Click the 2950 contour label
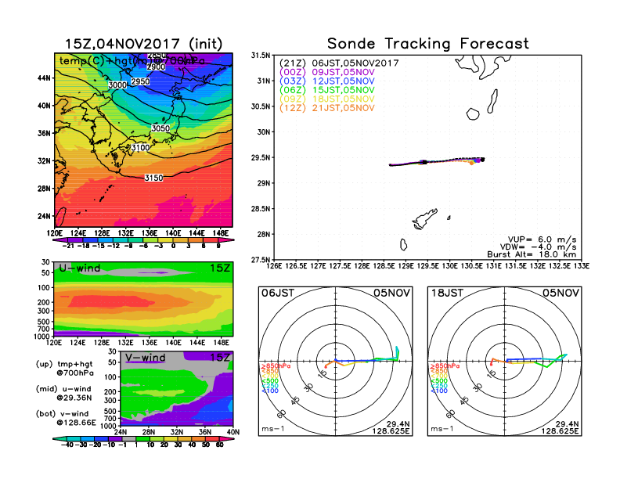Image resolution: width=620 pixels, height=479 pixels. point(140,81)
